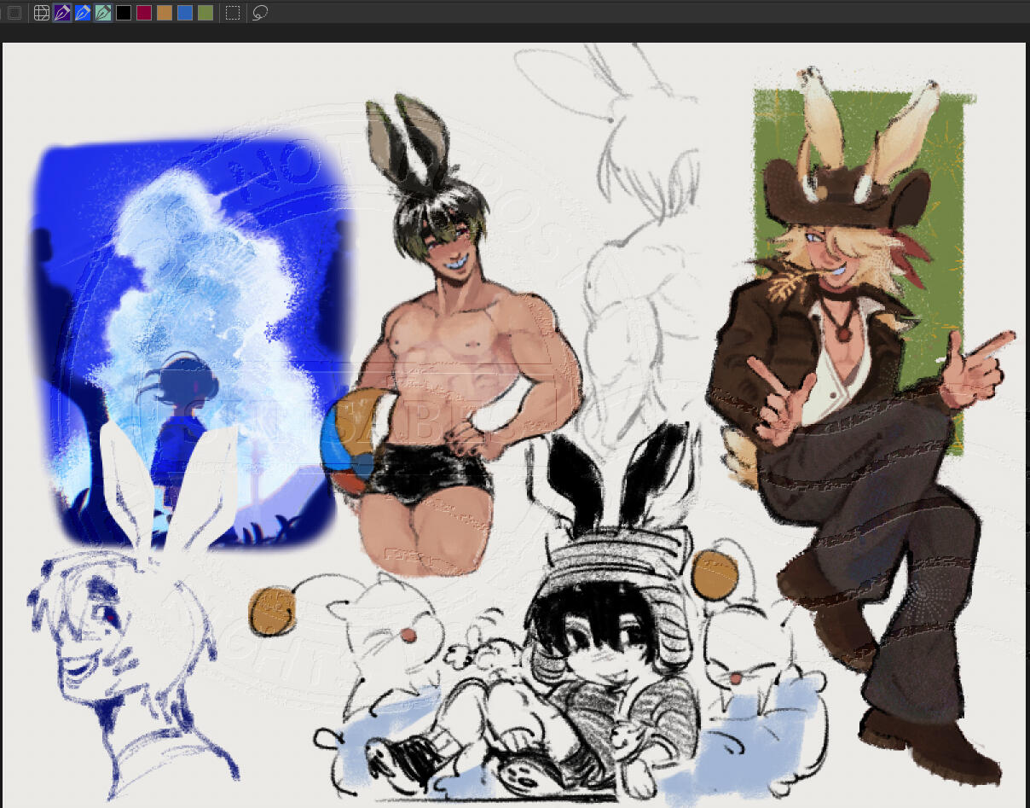This screenshot has width=1030, height=808.
Task: Pick the crimson red color swatch
Action: (x=144, y=13)
